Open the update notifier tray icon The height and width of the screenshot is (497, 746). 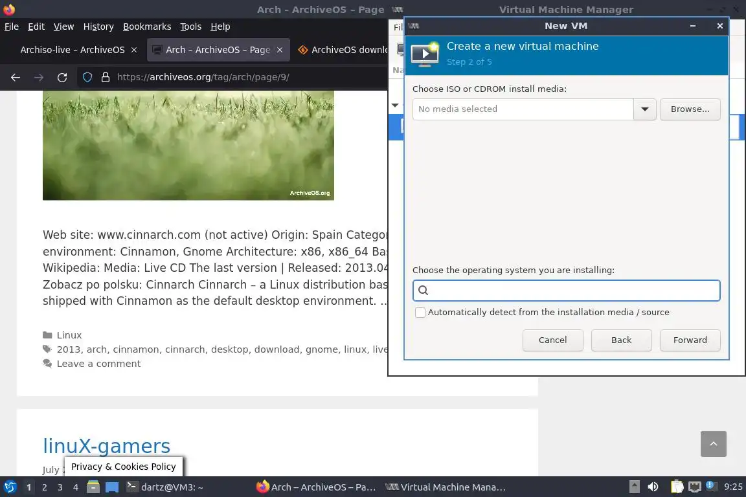point(711,486)
